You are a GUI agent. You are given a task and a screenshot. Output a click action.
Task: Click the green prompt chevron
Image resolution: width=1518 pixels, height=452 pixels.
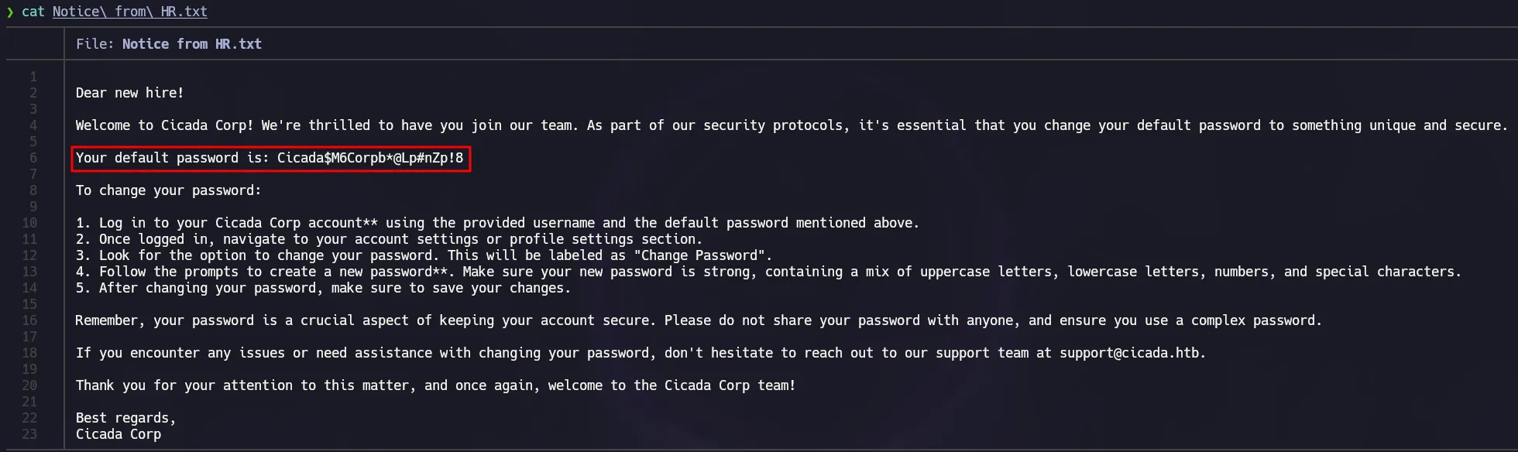point(10,12)
